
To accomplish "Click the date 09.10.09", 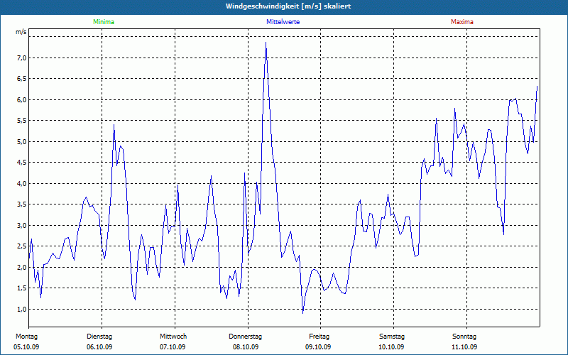I will [318, 347].
